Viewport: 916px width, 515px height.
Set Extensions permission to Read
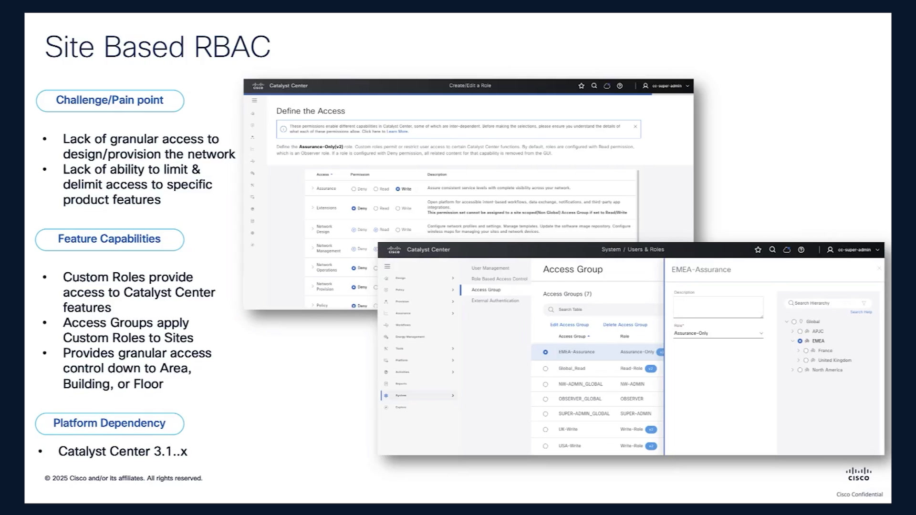(375, 208)
